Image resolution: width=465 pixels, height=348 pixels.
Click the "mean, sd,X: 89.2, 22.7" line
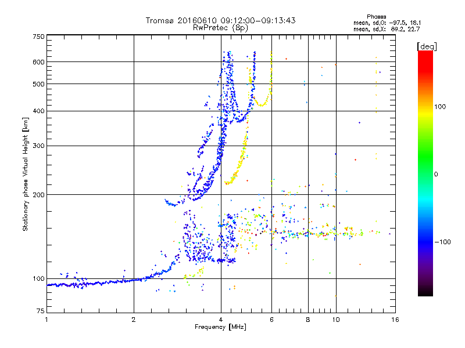coord(387,29)
